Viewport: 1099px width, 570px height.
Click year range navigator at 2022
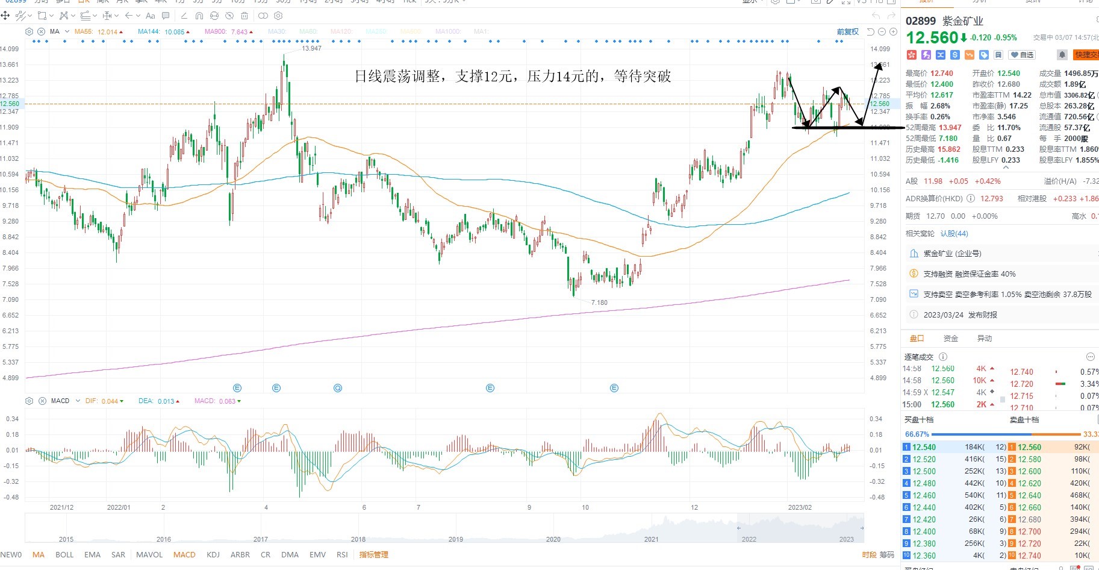[x=749, y=539]
